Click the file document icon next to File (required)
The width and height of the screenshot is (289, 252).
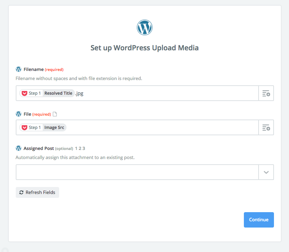coord(55,114)
